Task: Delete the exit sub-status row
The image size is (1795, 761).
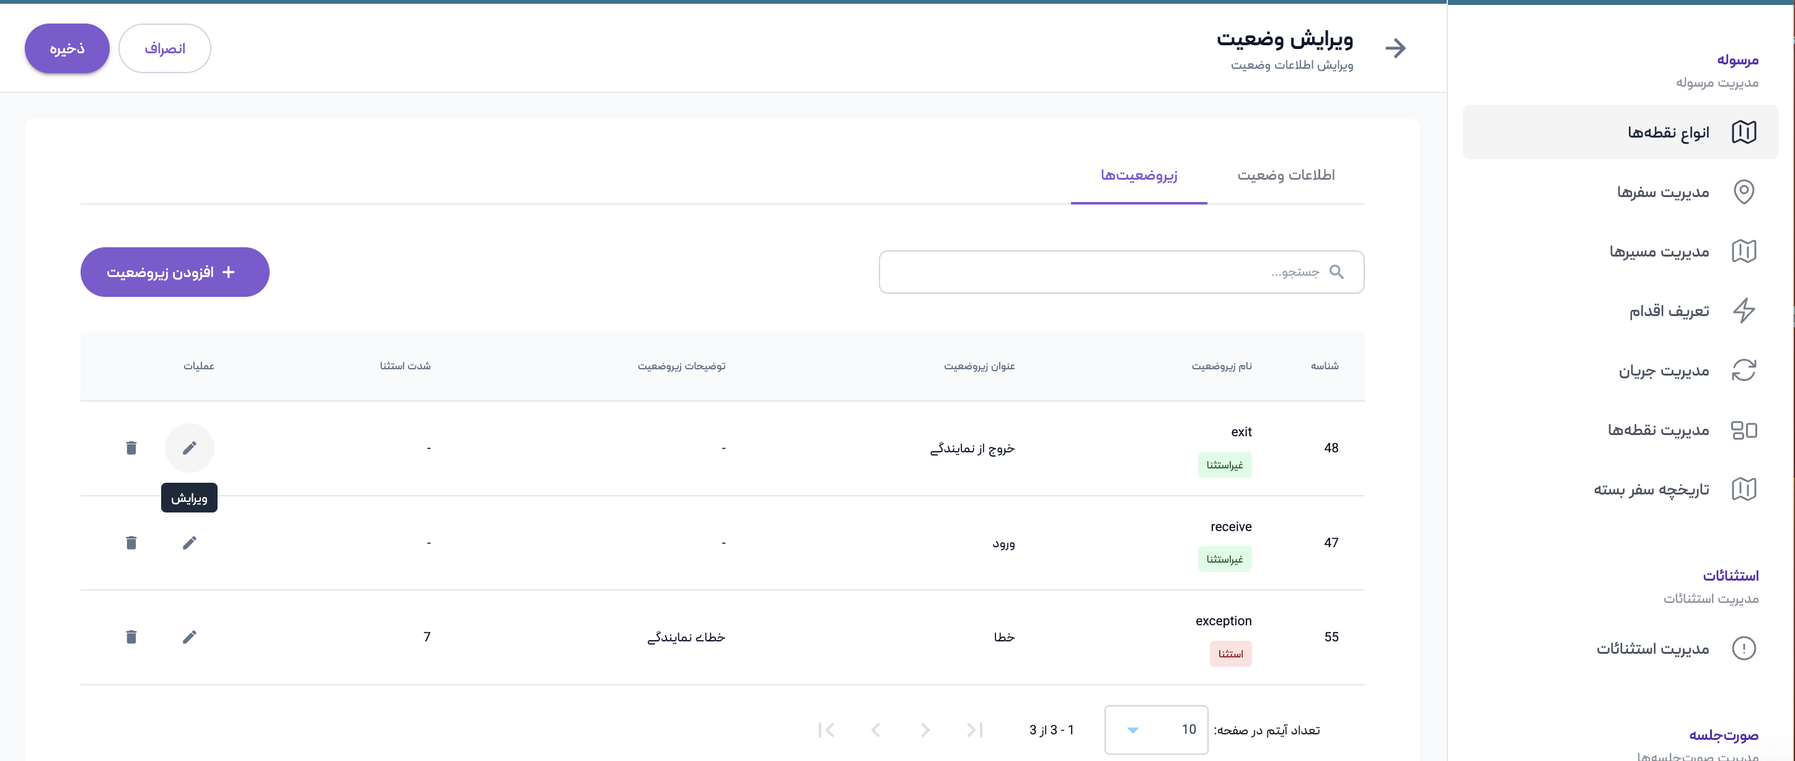Action: point(131,447)
